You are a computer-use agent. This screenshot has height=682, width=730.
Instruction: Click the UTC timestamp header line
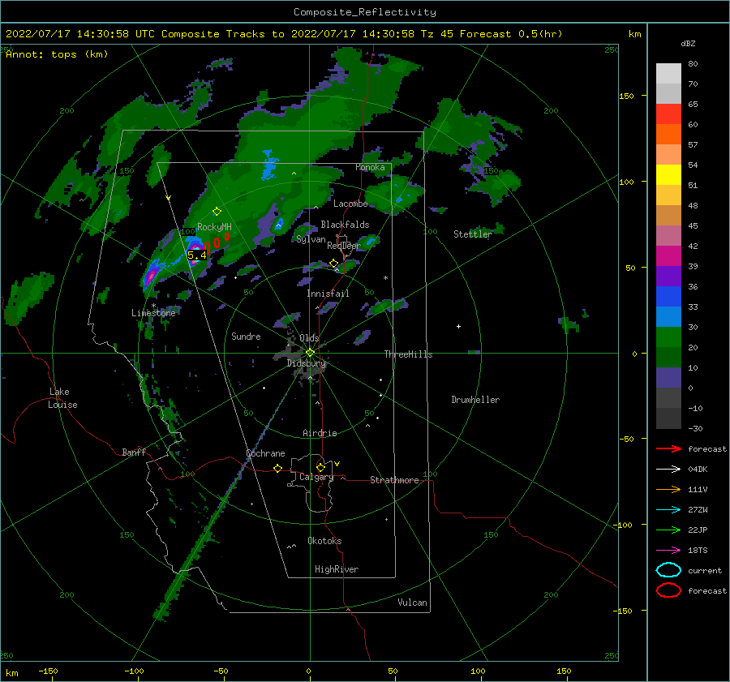(284, 34)
